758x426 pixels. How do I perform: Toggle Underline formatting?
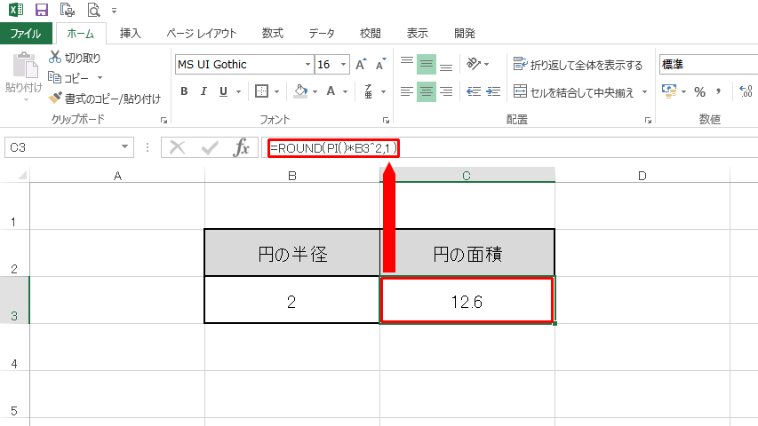coord(223,91)
